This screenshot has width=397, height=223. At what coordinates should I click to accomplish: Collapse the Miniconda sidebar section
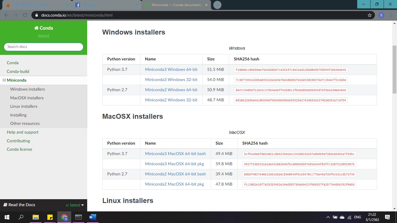[x=4, y=80]
